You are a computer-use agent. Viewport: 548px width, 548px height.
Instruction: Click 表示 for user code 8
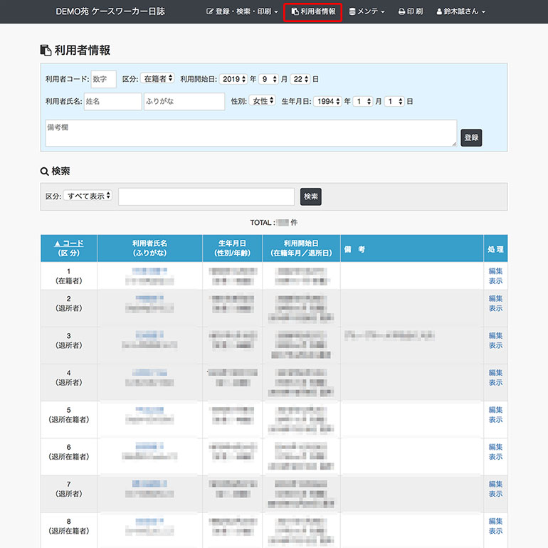[x=495, y=531]
